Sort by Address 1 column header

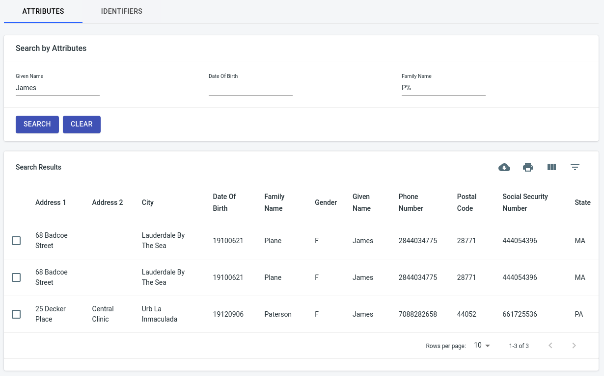pos(51,202)
